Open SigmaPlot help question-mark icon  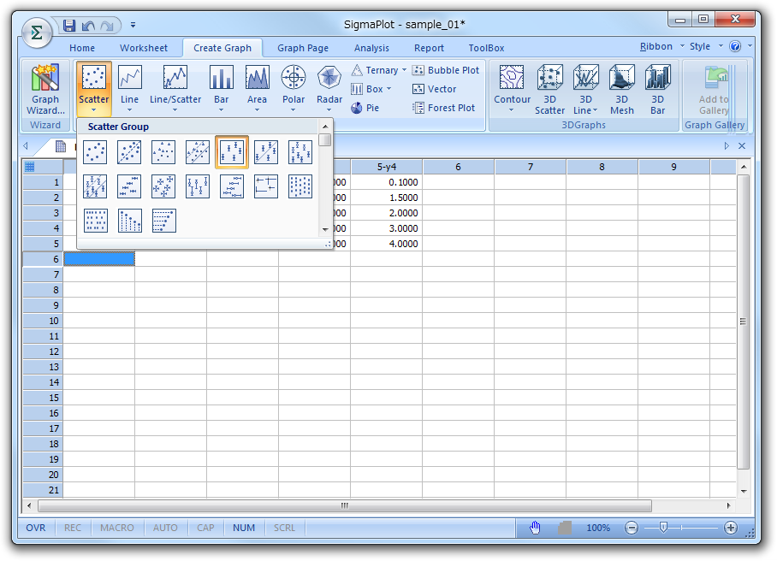pos(735,46)
